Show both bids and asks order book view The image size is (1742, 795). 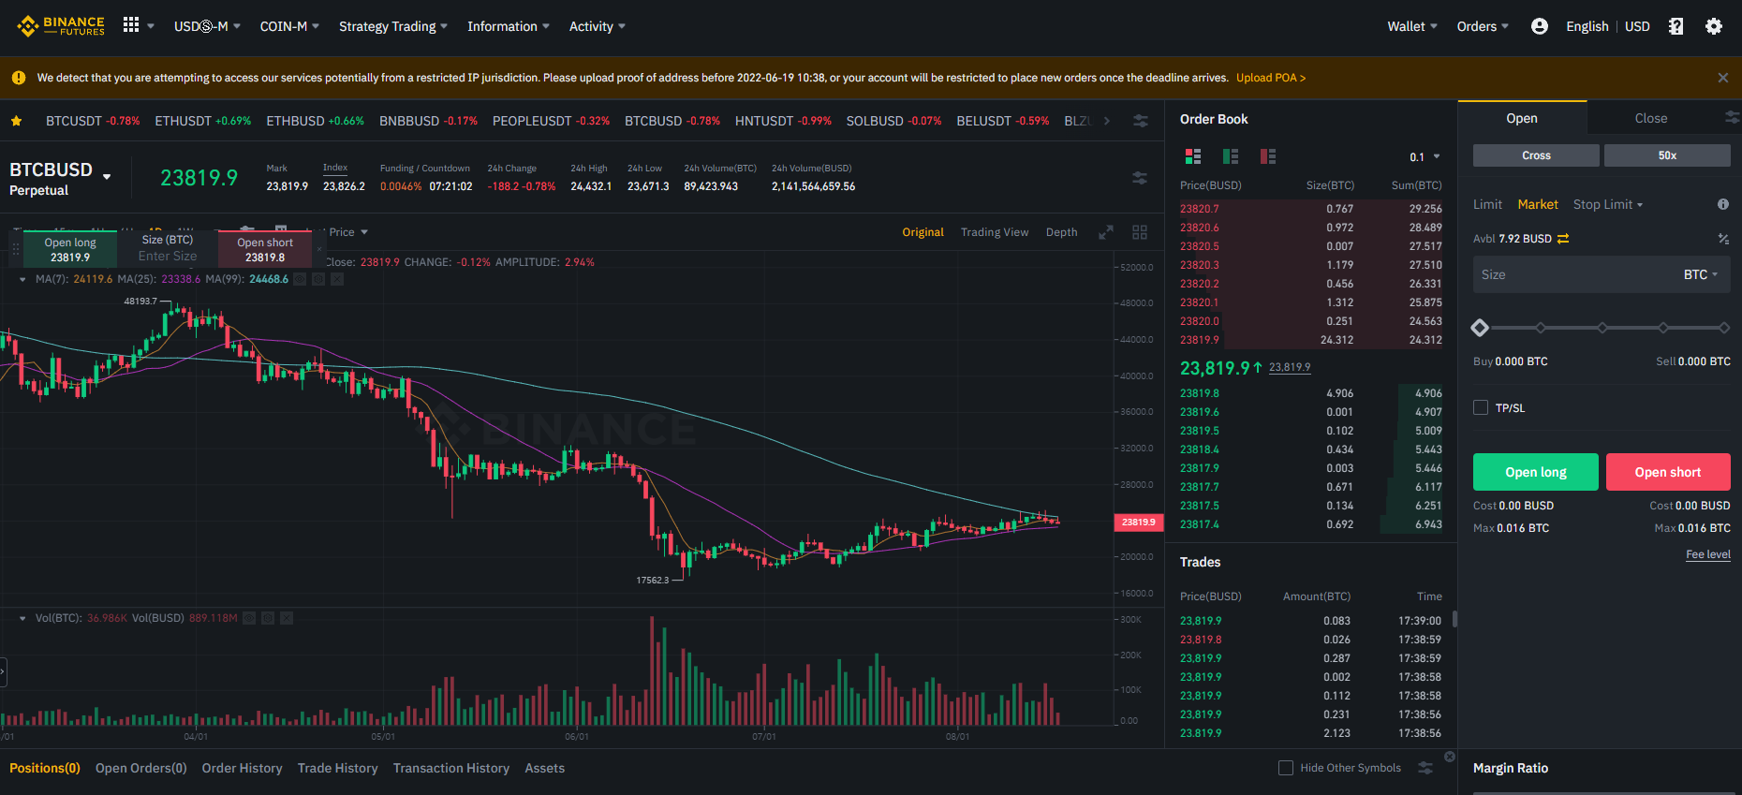click(x=1192, y=156)
